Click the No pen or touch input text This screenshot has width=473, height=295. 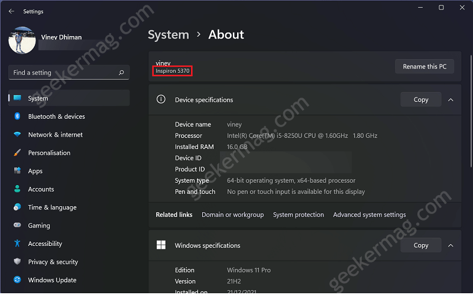click(x=296, y=192)
